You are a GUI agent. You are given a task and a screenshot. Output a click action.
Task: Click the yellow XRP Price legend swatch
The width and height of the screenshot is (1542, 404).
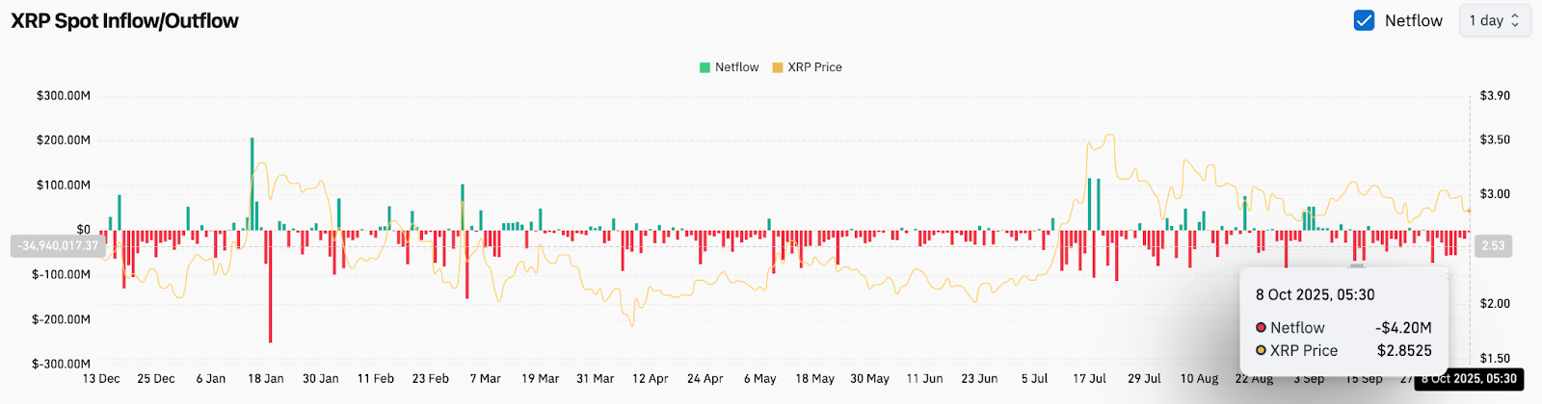[777, 67]
